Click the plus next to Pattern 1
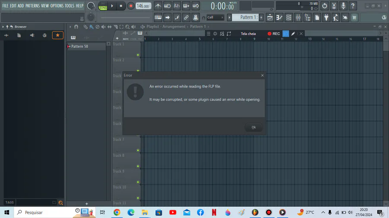The width and height of the screenshot is (389, 218). tap(261, 17)
